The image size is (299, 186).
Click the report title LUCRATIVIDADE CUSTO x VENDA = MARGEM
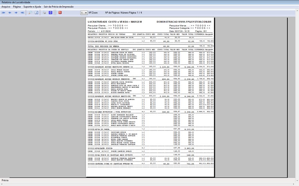[115, 22]
